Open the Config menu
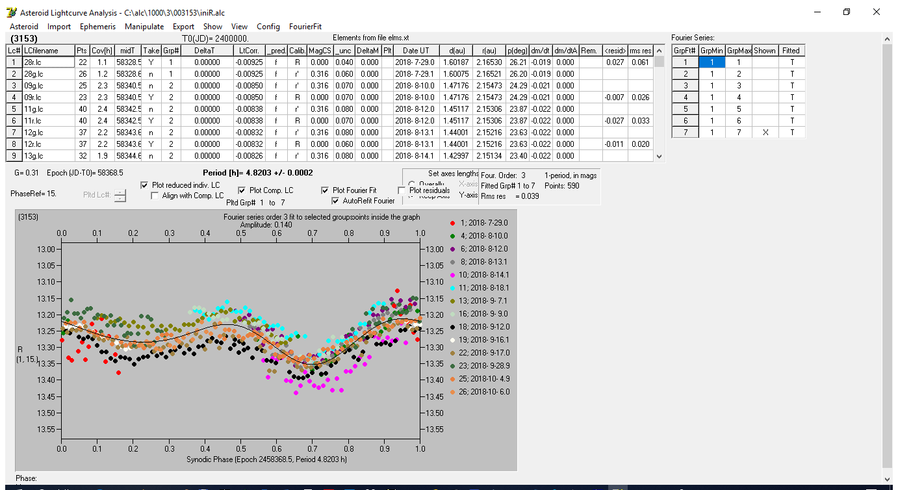 (x=268, y=27)
